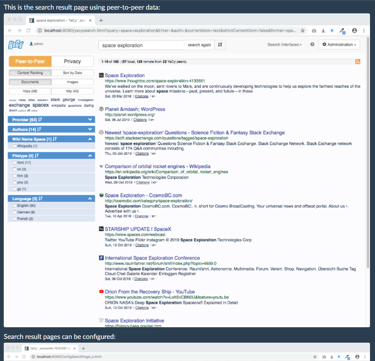Select the Peer-to-Peer tab

(30, 61)
